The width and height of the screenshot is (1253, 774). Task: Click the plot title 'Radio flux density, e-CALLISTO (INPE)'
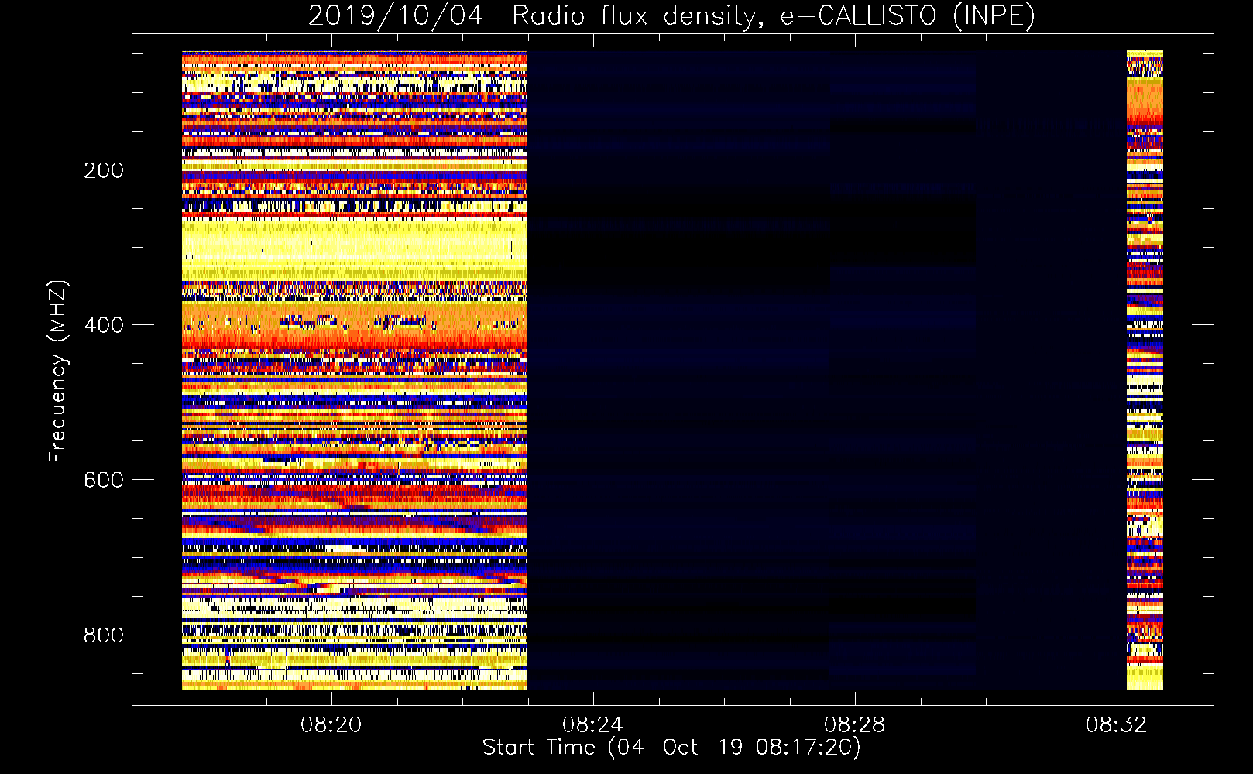pyautogui.click(x=773, y=16)
